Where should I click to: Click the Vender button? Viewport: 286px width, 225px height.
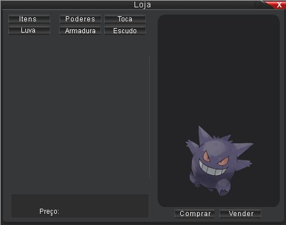(240, 214)
